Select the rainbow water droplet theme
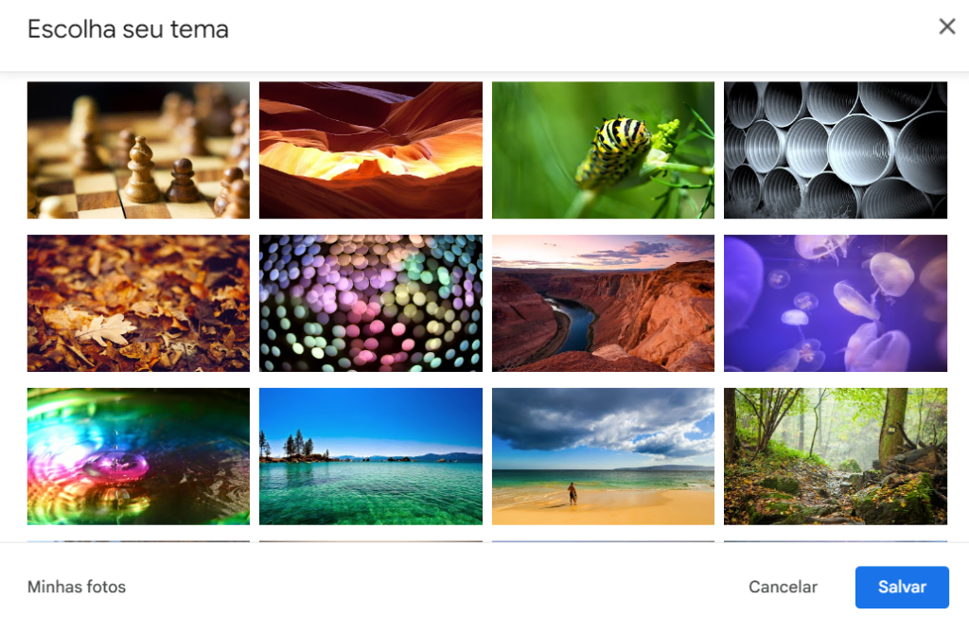The image size is (969, 617). pos(138,456)
